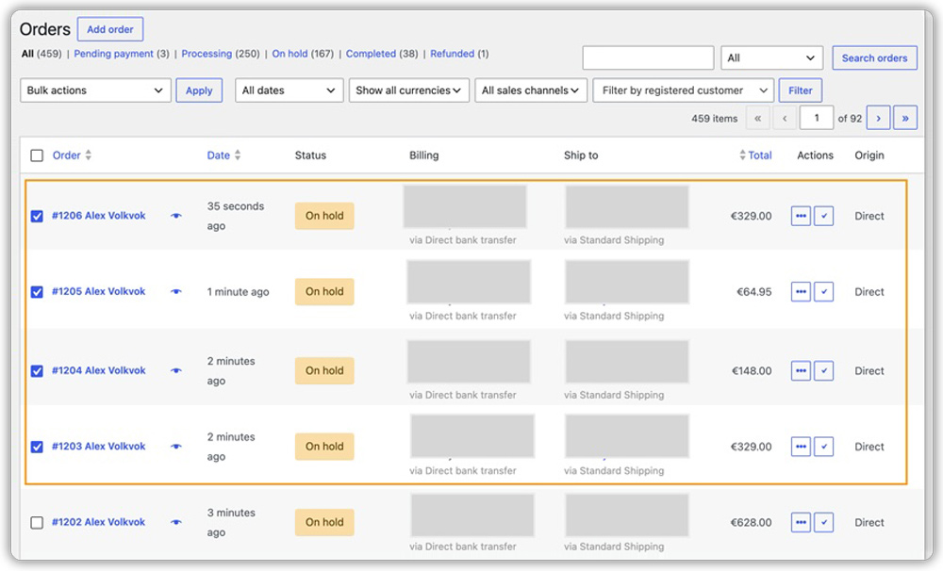This screenshot has width=943, height=571.
Task: Filter by On hold orders
Action: coord(290,54)
